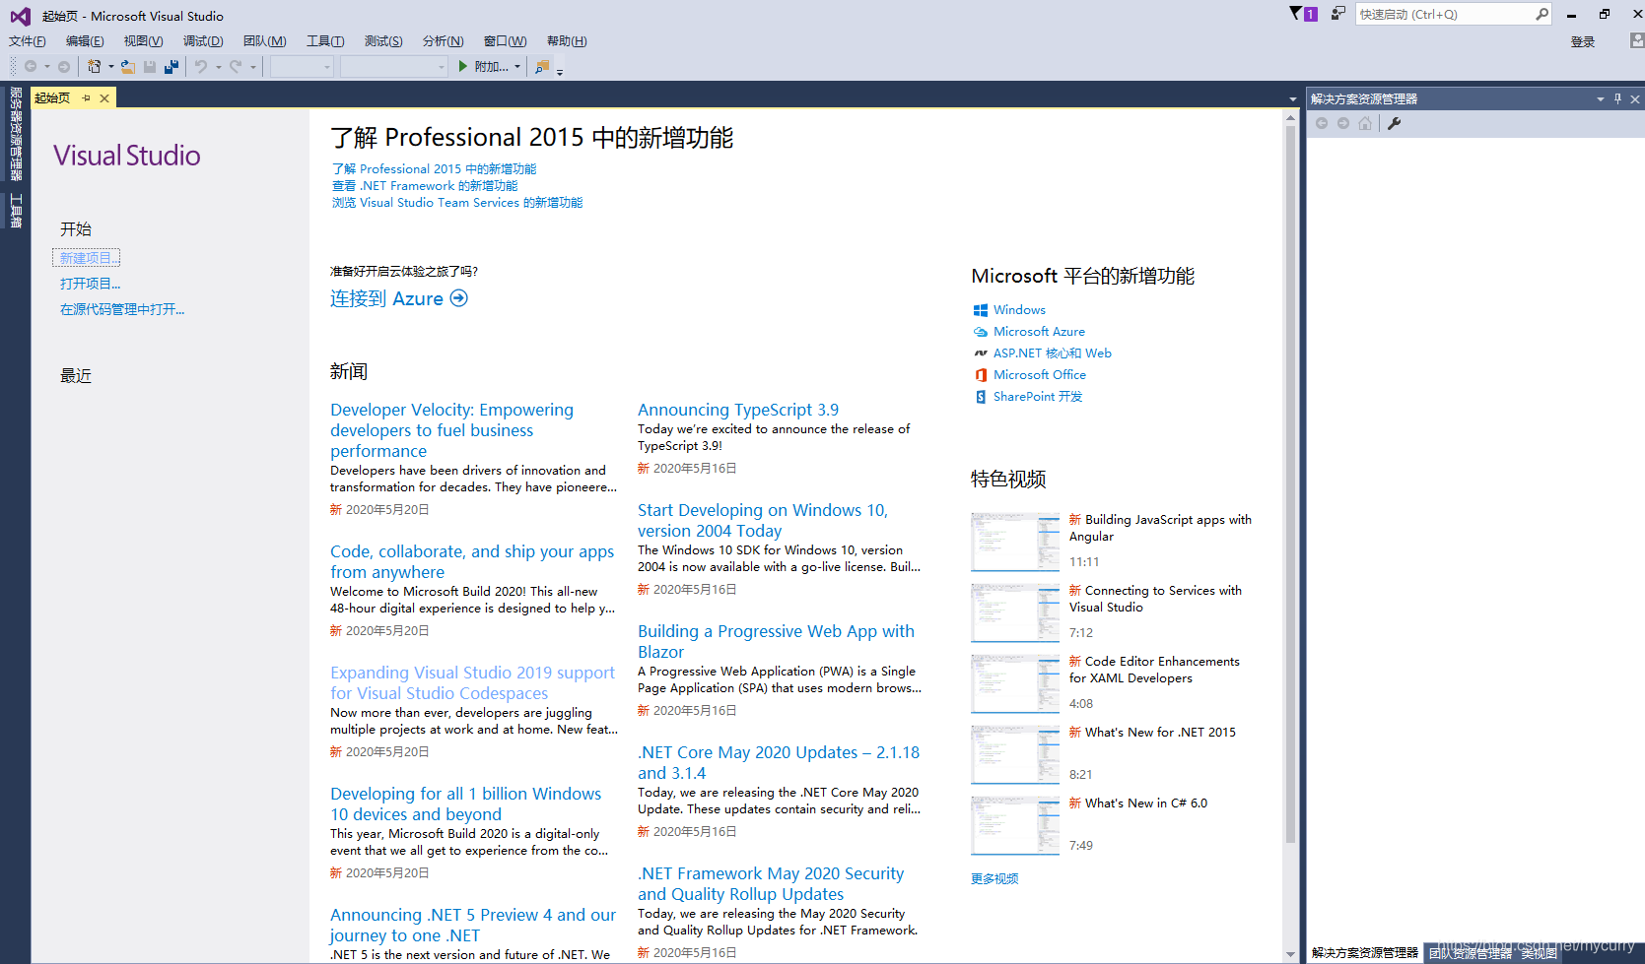Open the document tab list dropdown

tap(1293, 98)
